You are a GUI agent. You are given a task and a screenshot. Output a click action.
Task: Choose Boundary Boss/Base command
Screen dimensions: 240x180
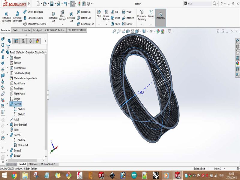35,24
